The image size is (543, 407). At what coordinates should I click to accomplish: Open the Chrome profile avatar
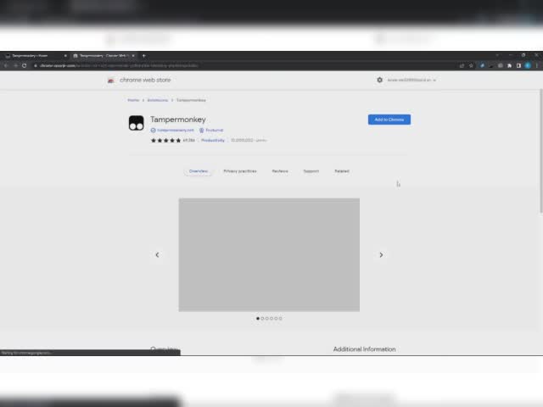528,65
